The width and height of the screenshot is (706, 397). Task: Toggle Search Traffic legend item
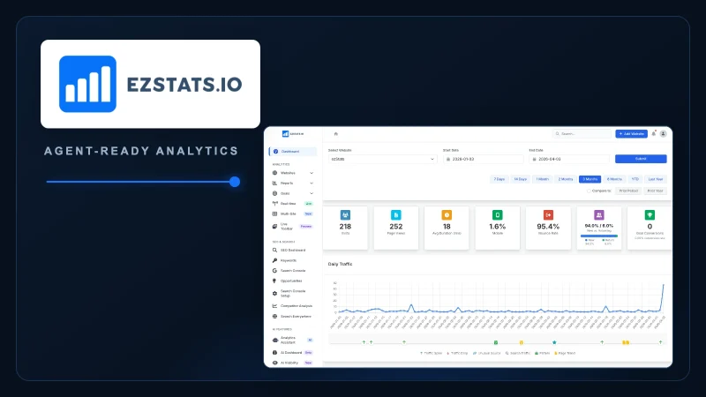tap(518, 354)
